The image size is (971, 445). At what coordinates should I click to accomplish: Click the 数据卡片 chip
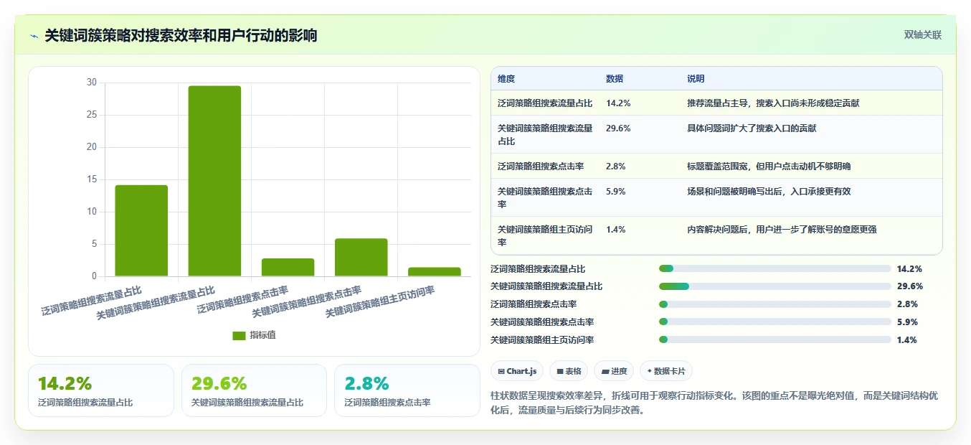666,371
